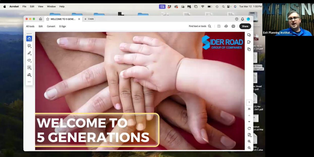Open the page thumbnails panel in the right rail

tap(249, 49)
